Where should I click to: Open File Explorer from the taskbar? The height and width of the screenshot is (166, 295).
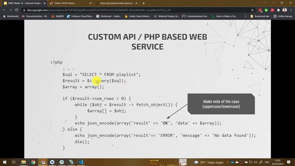(x=24, y=162)
